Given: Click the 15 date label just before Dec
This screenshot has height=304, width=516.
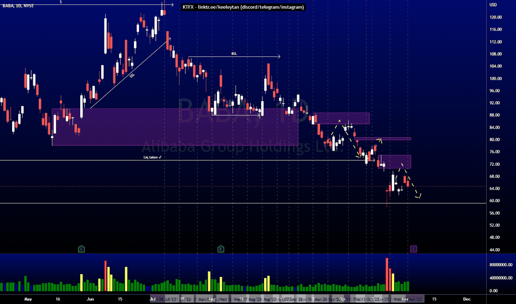Looking at the screenshot, I should 434,299.
